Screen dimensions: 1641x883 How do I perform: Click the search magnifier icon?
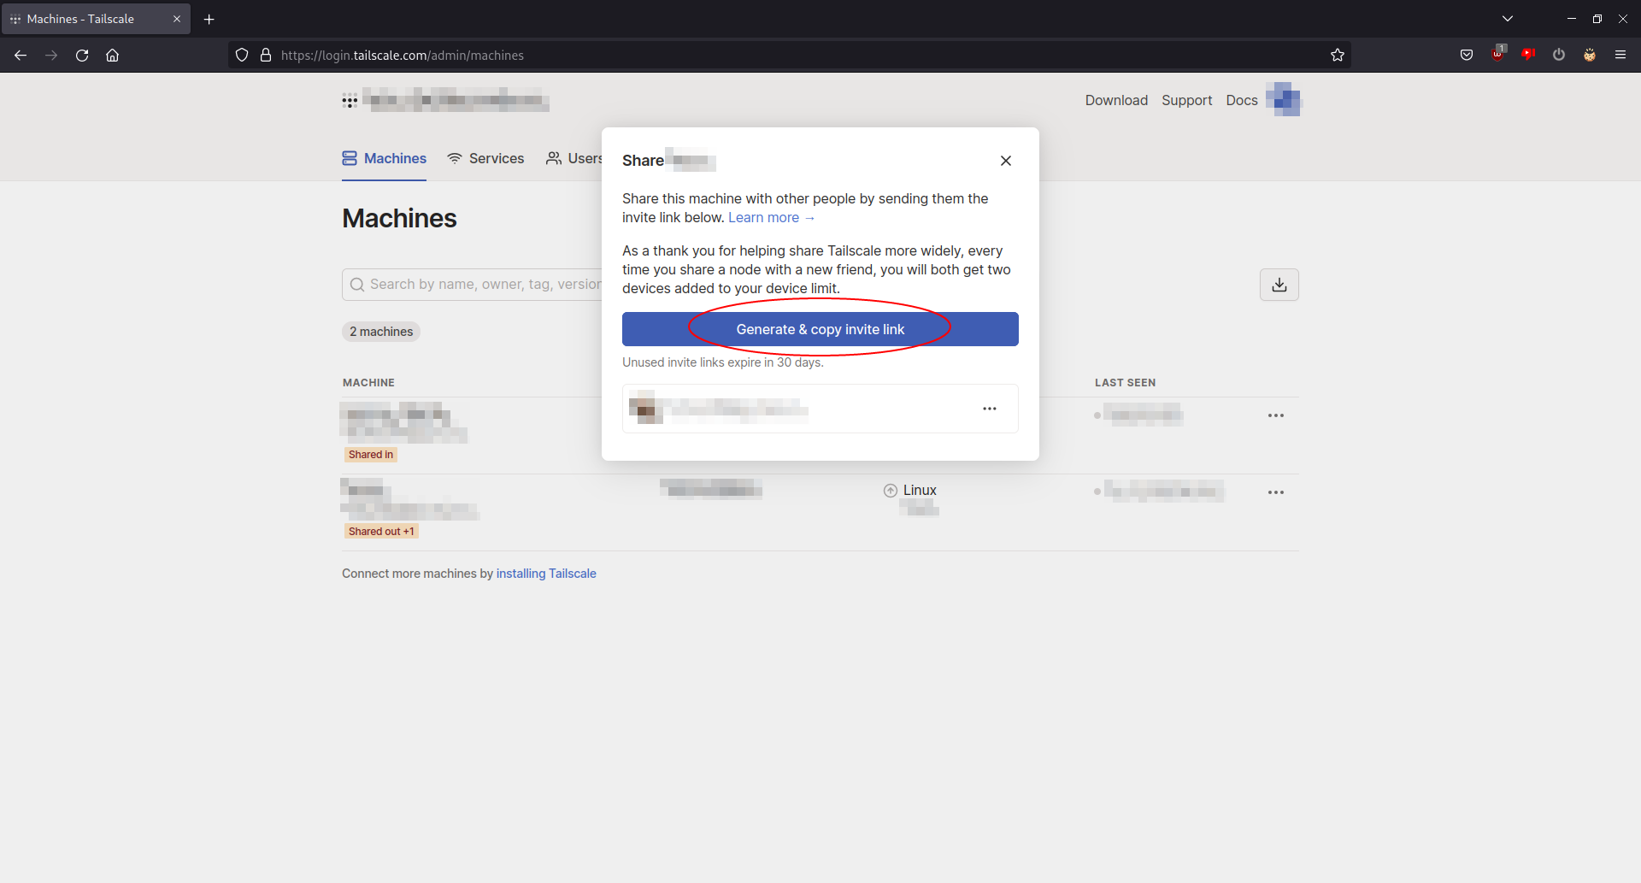357,285
